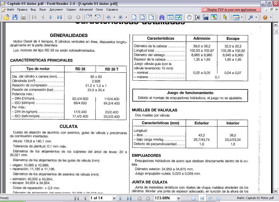Open the Окно menu
Image resolution: width=279 pixels, height=202 pixels.
coord(99,10)
